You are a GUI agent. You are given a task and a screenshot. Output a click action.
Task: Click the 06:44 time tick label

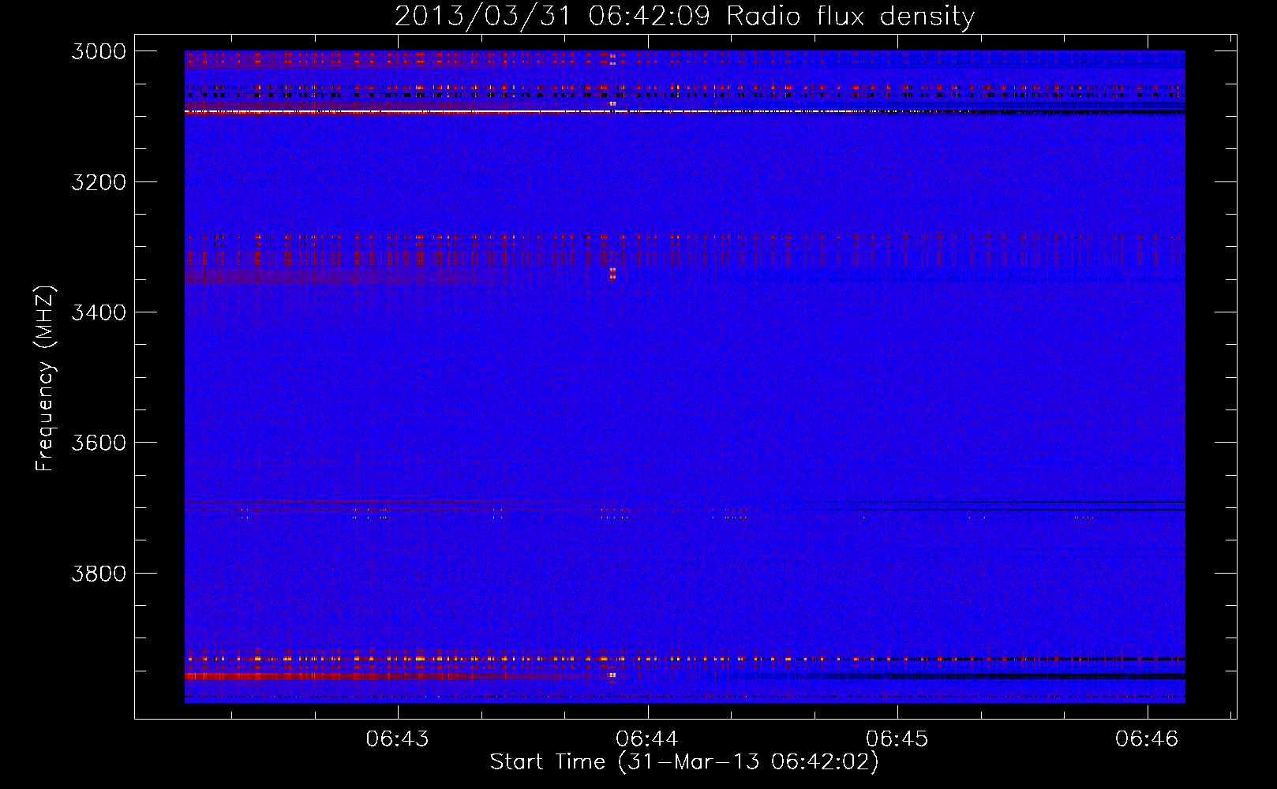(647, 739)
